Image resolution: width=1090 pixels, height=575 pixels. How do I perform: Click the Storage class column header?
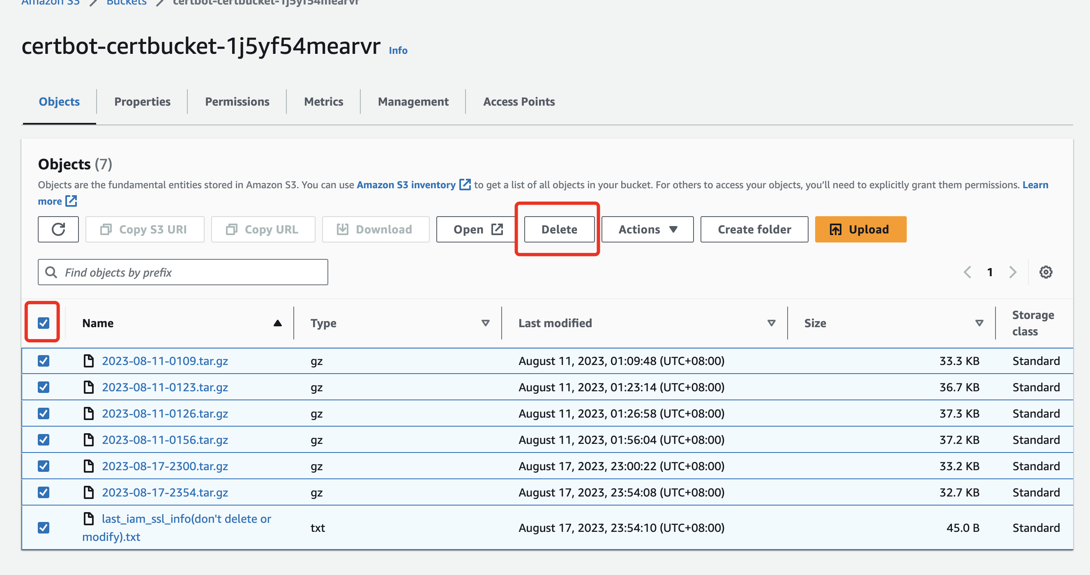tap(1033, 323)
